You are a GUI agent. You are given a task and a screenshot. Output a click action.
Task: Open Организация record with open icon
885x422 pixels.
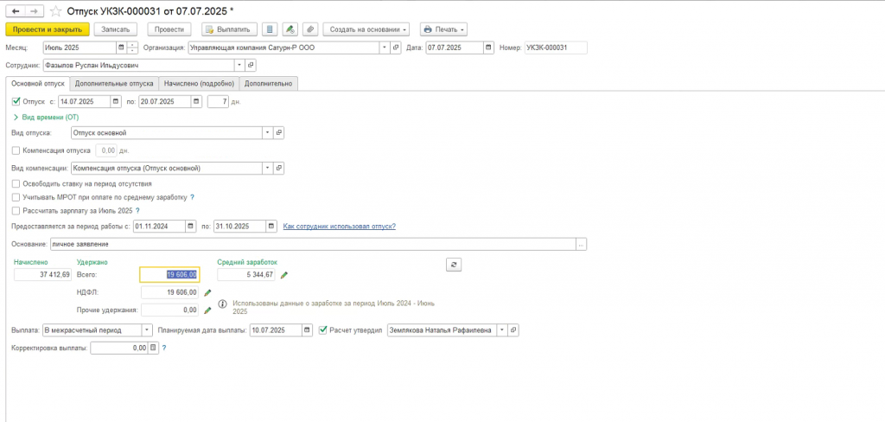pyautogui.click(x=396, y=48)
